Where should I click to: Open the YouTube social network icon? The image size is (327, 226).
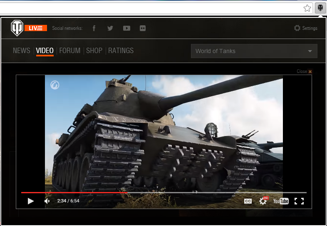coord(126,28)
